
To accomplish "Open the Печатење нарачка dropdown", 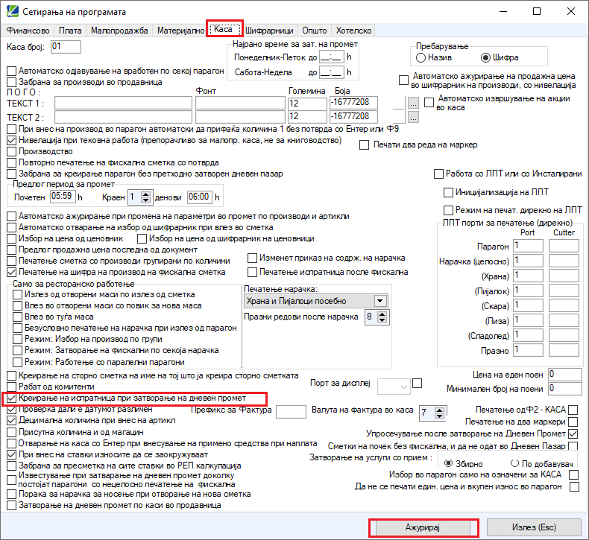I will 316,301.
